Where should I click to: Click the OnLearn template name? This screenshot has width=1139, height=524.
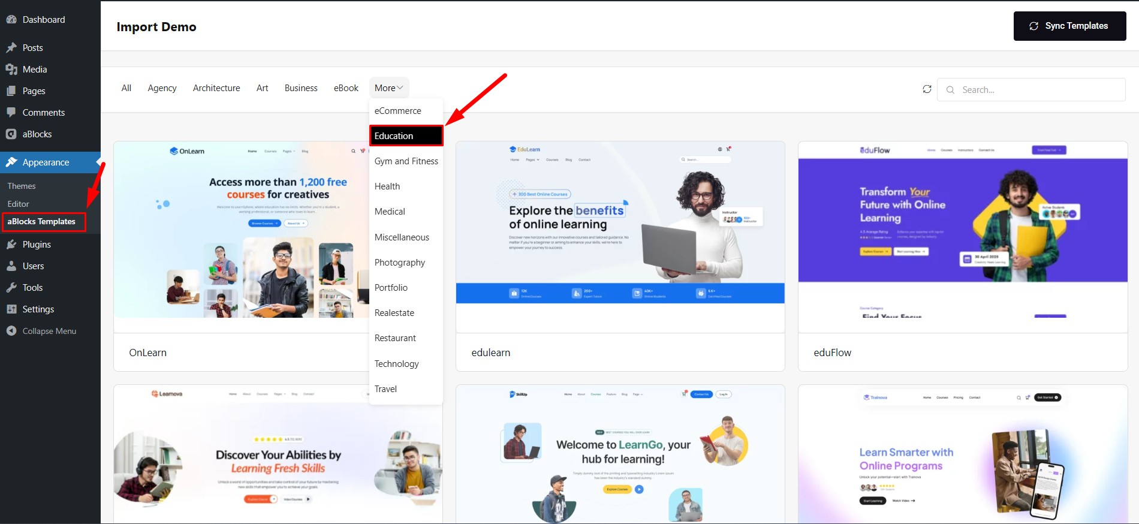147,353
